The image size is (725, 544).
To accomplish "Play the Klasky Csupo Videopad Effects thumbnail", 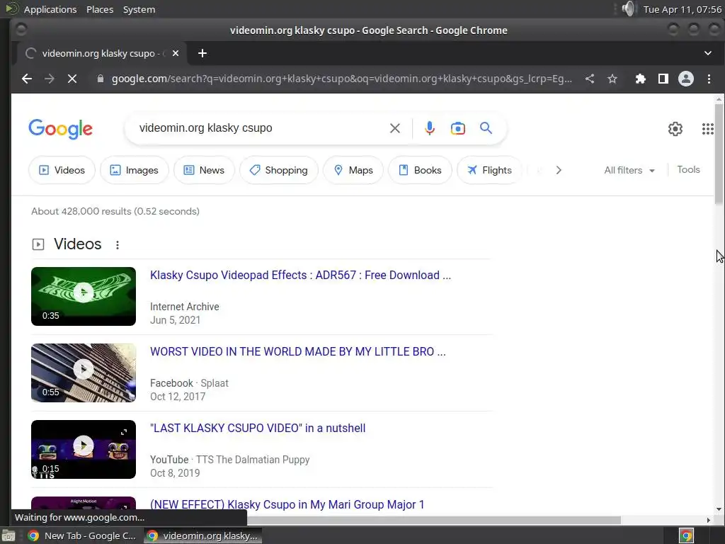I will [84, 296].
